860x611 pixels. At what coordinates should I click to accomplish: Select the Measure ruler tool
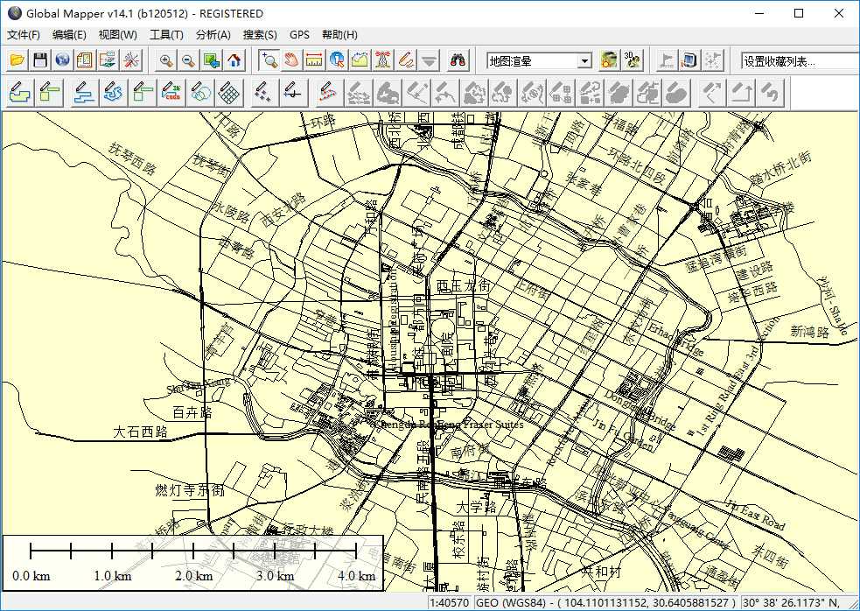(314, 60)
